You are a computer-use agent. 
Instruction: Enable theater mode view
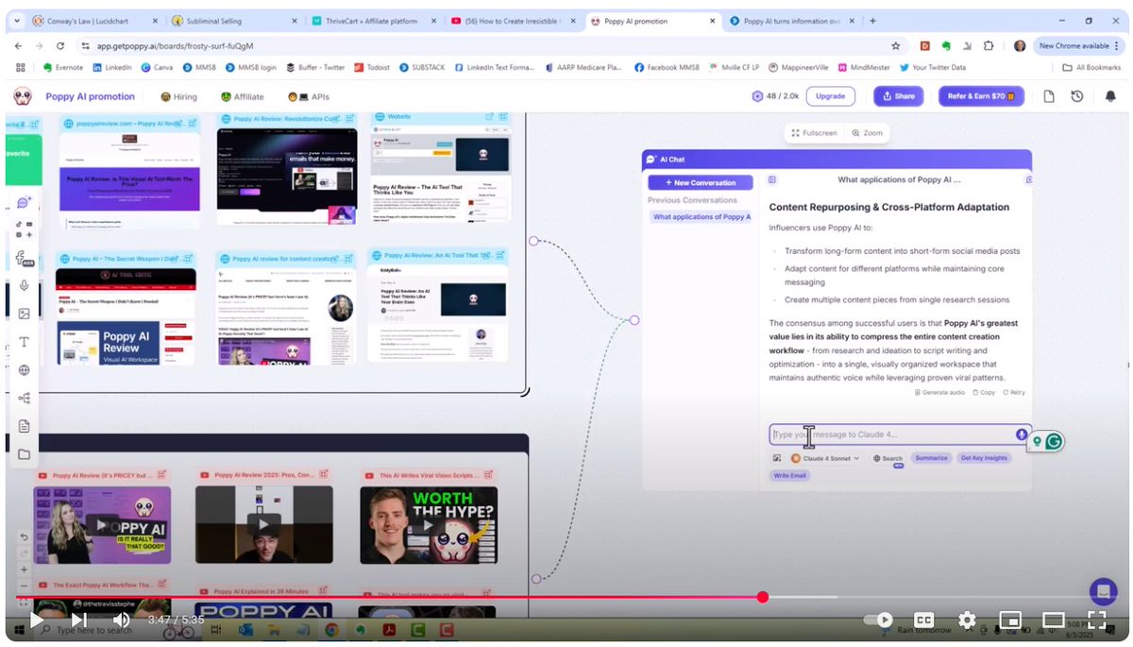[x=1053, y=620]
